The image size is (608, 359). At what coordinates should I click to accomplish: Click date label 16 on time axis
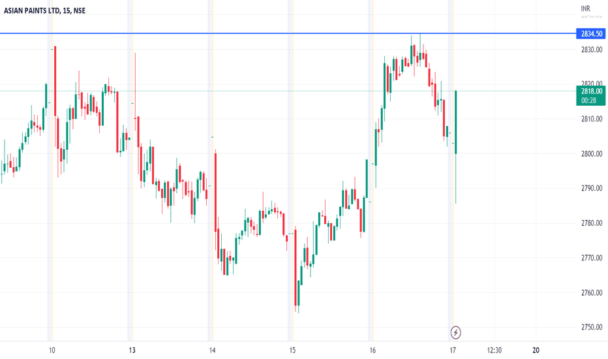pos(372,350)
